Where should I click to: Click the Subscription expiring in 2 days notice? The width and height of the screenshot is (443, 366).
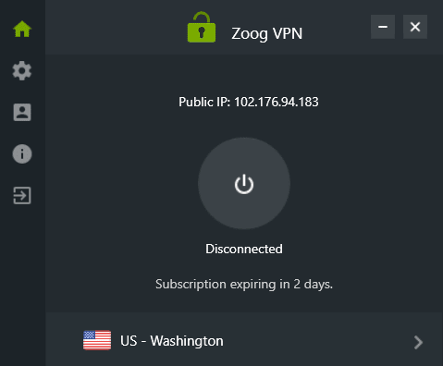[244, 284]
